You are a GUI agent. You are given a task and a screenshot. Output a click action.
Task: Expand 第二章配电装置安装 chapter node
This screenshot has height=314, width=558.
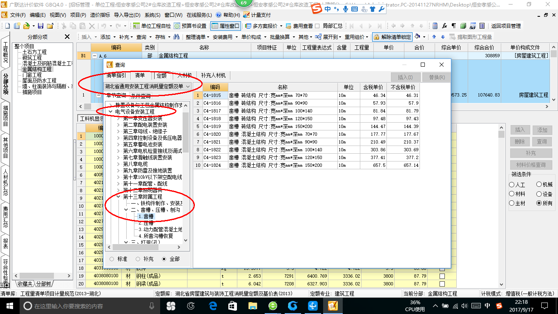119,125
